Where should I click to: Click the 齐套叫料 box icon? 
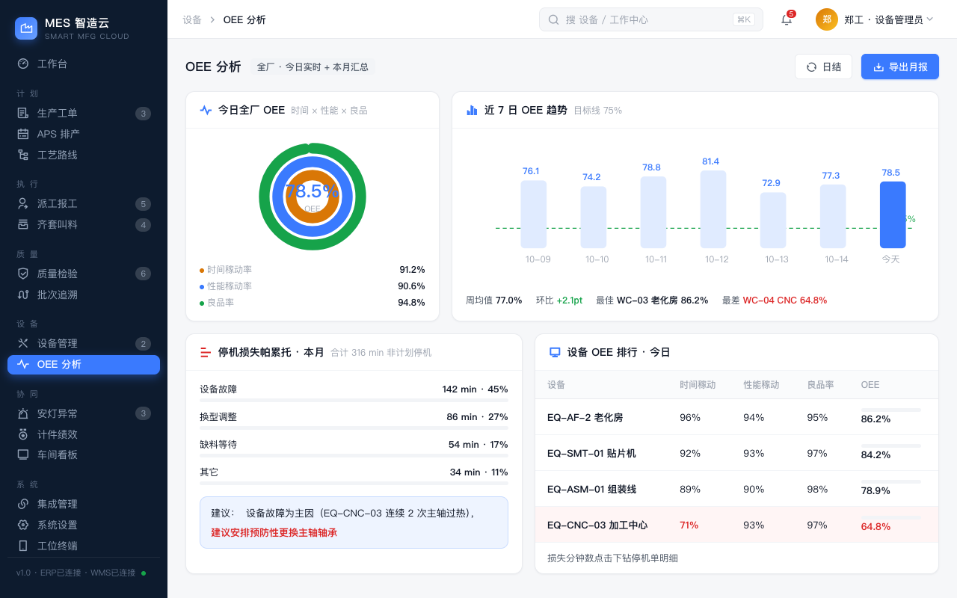(23, 224)
